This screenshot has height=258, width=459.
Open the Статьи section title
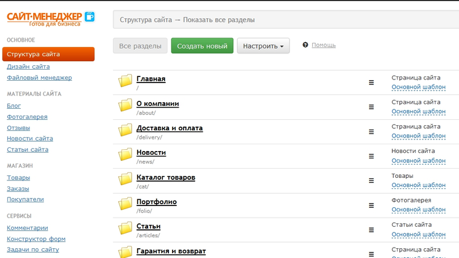[149, 226]
